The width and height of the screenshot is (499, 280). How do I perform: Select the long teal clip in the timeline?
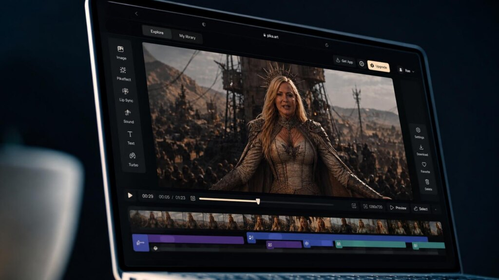tap(371, 244)
